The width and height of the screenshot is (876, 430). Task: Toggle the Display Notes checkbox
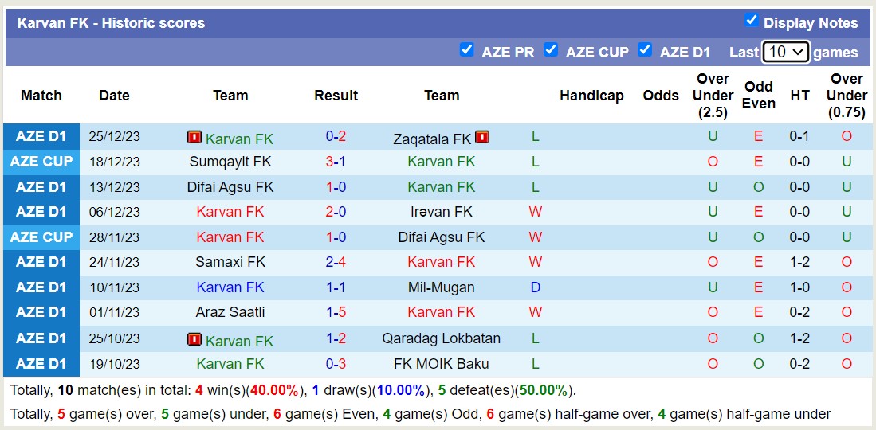pyautogui.click(x=751, y=21)
